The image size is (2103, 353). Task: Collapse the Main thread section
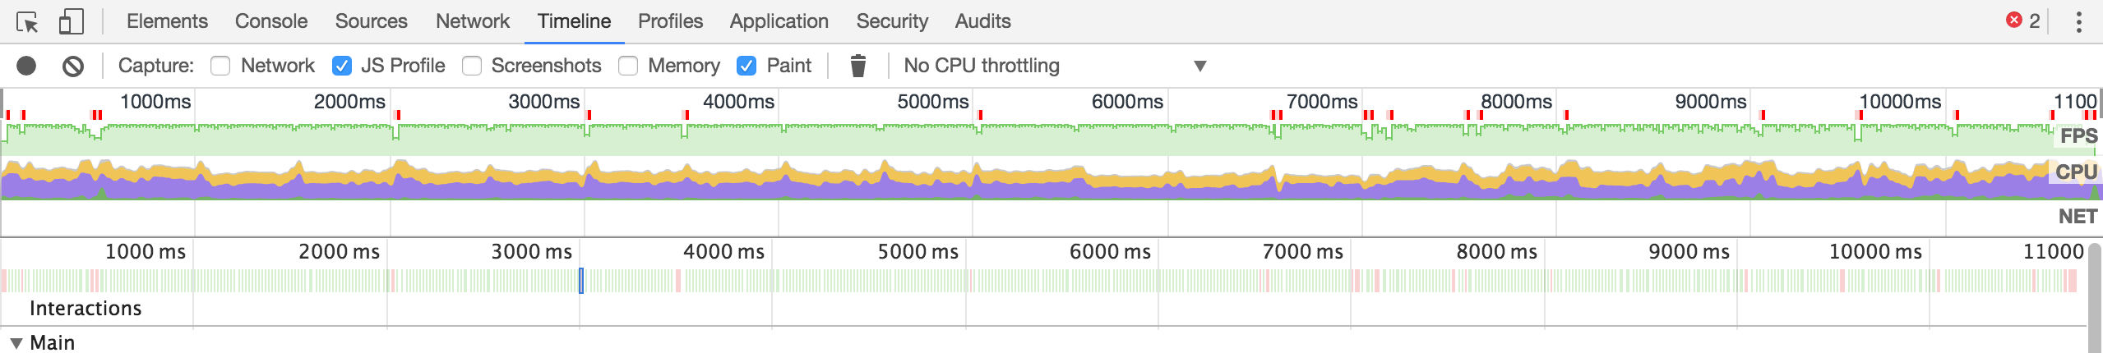click(16, 343)
